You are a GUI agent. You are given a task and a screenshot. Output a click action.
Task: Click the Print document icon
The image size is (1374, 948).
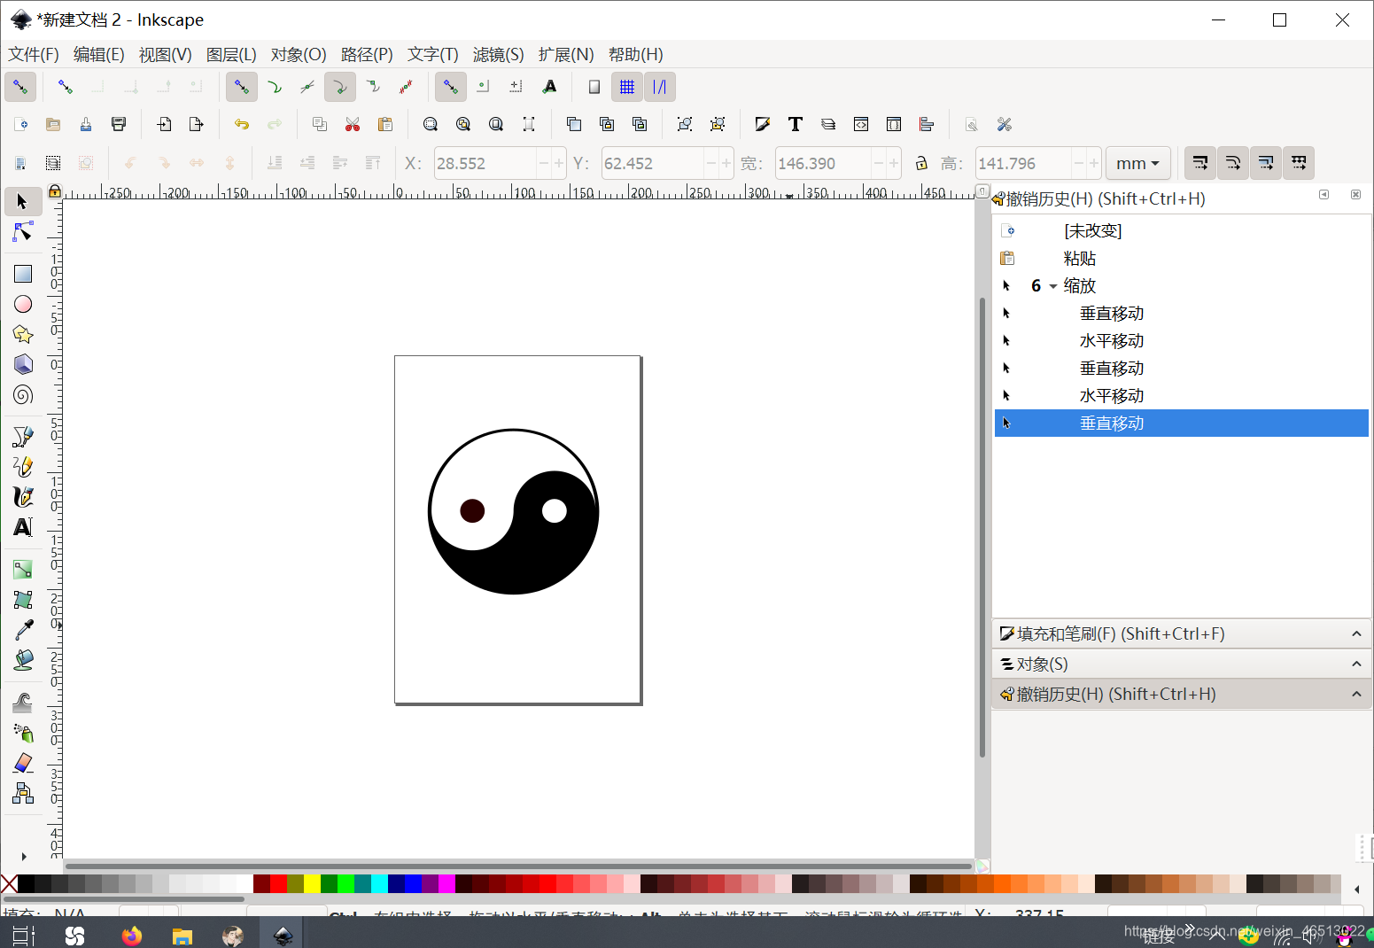[x=119, y=124]
